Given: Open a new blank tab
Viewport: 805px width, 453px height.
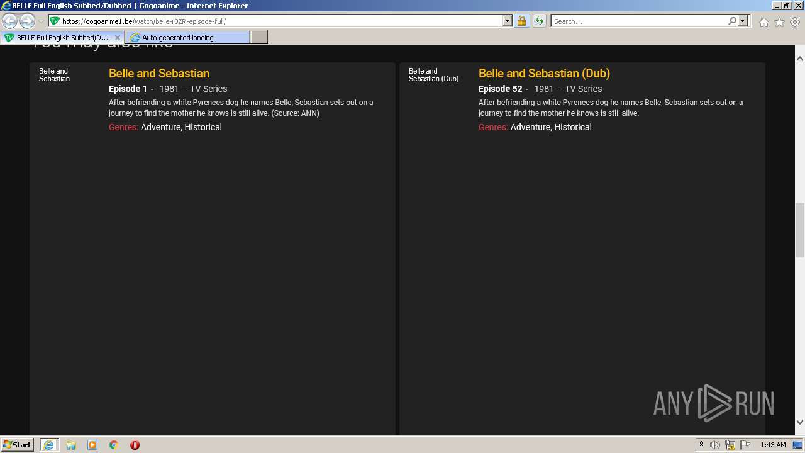Looking at the screenshot, I should (x=259, y=38).
